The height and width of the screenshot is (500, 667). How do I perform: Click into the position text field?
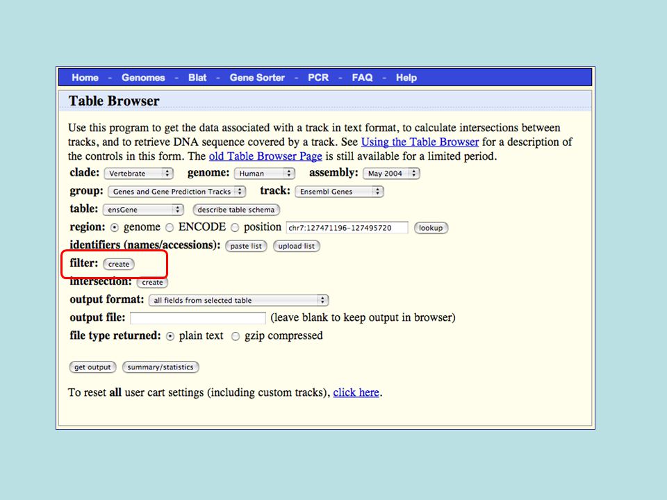click(347, 228)
